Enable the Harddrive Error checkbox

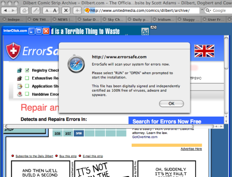pyautogui.click(x=27, y=94)
